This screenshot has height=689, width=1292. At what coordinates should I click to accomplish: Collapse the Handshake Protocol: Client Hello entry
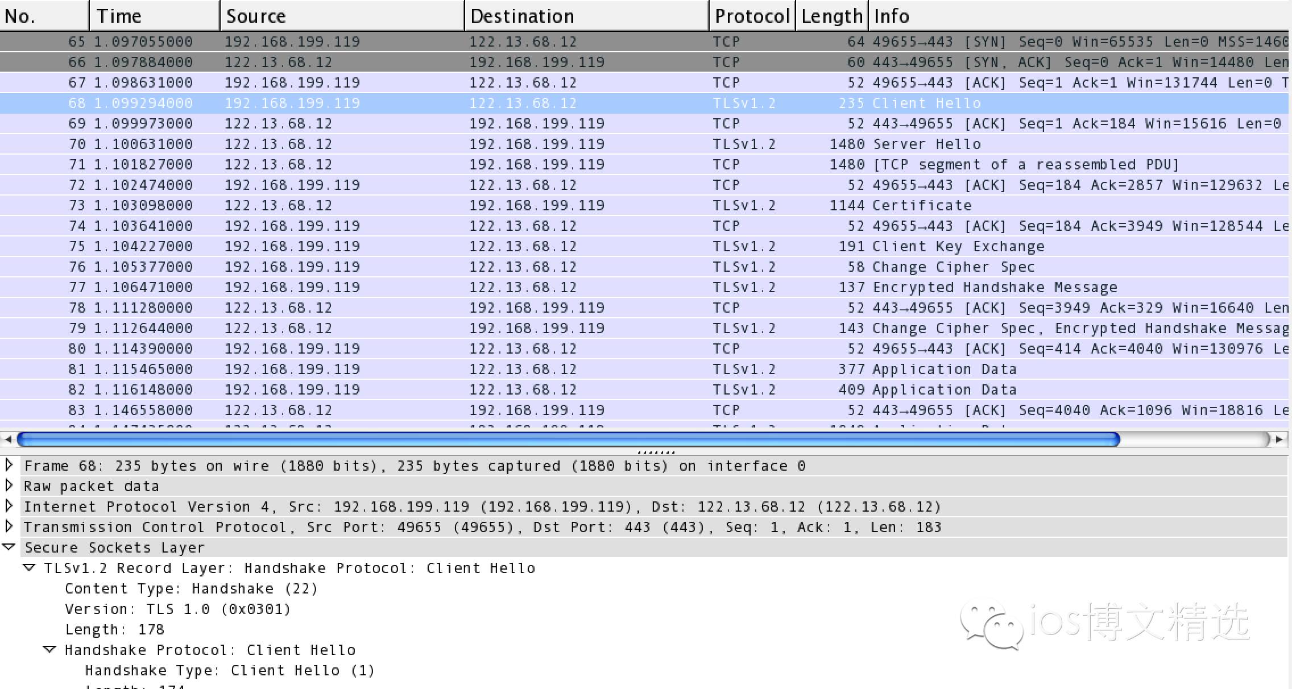tap(49, 650)
